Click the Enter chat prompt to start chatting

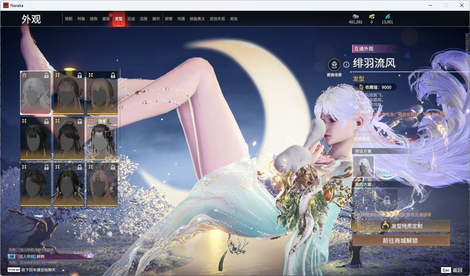tap(32, 270)
